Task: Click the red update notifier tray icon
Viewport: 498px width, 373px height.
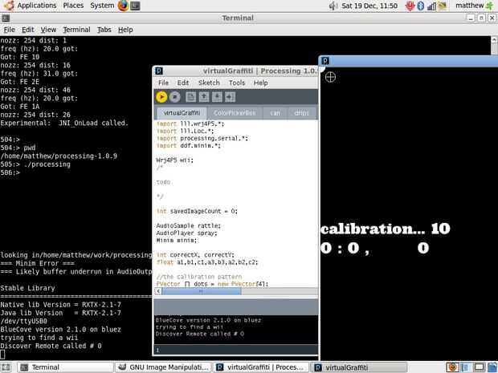Action: (410, 6)
